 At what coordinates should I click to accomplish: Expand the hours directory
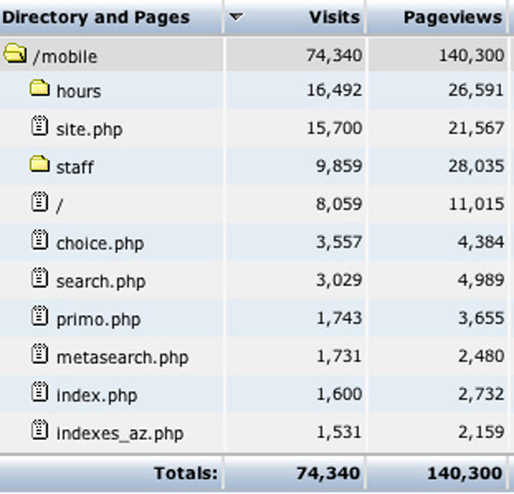(78, 91)
